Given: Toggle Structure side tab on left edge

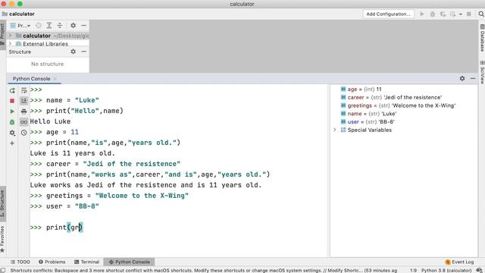Looking at the screenshot, I should pyautogui.click(x=3, y=204).
